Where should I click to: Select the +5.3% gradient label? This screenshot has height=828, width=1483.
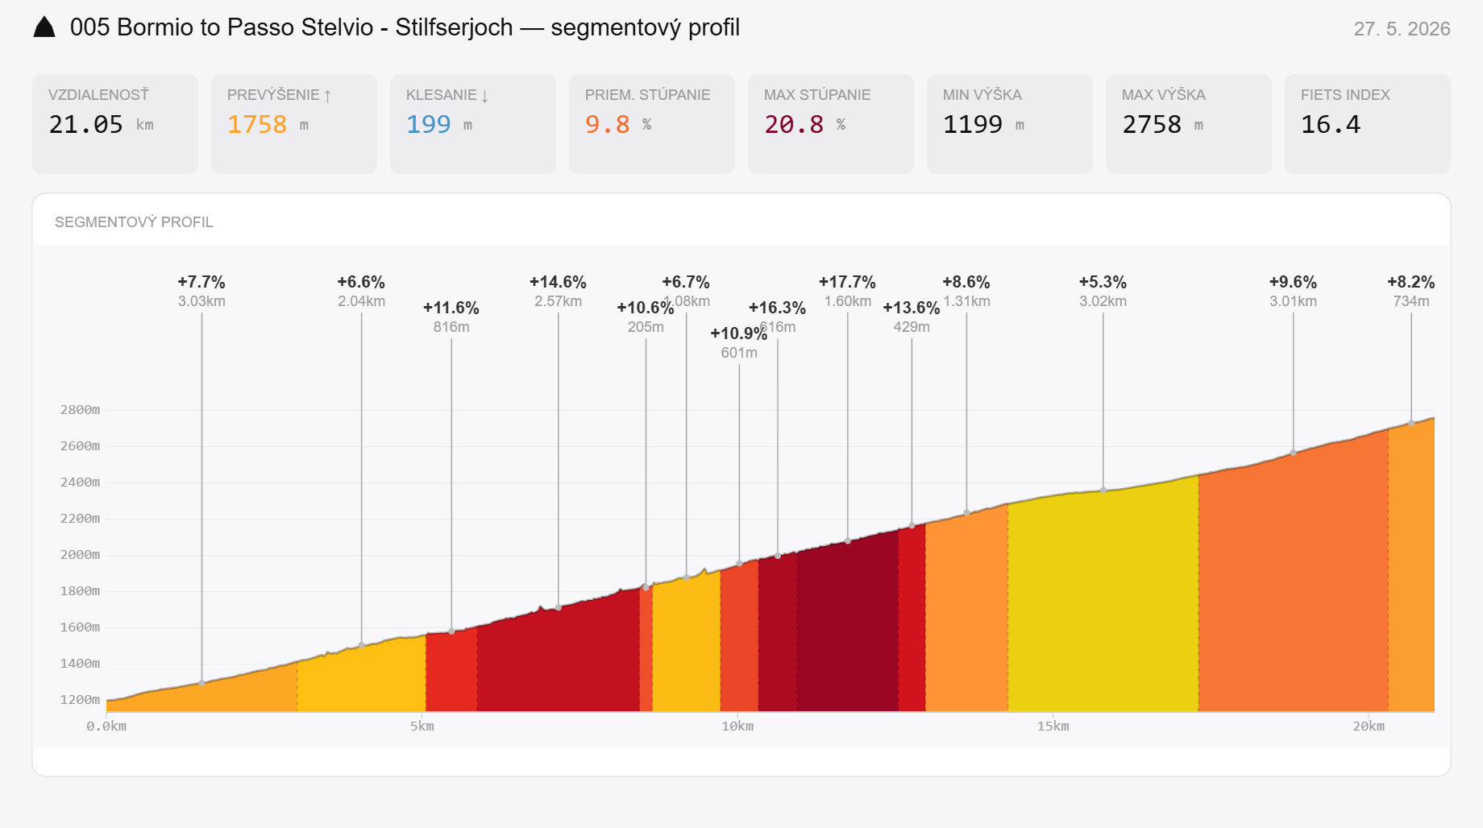click(x=1103, y=282)
